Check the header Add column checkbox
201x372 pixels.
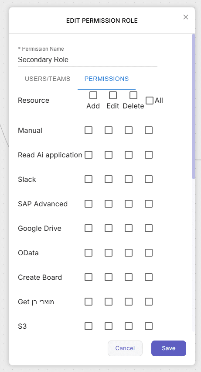(x=93, y=95)
